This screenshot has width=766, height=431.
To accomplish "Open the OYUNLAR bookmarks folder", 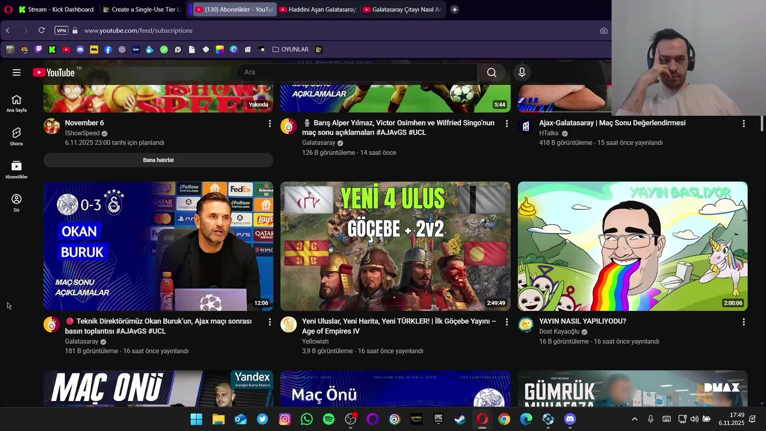I will click(x=291, y=50).
